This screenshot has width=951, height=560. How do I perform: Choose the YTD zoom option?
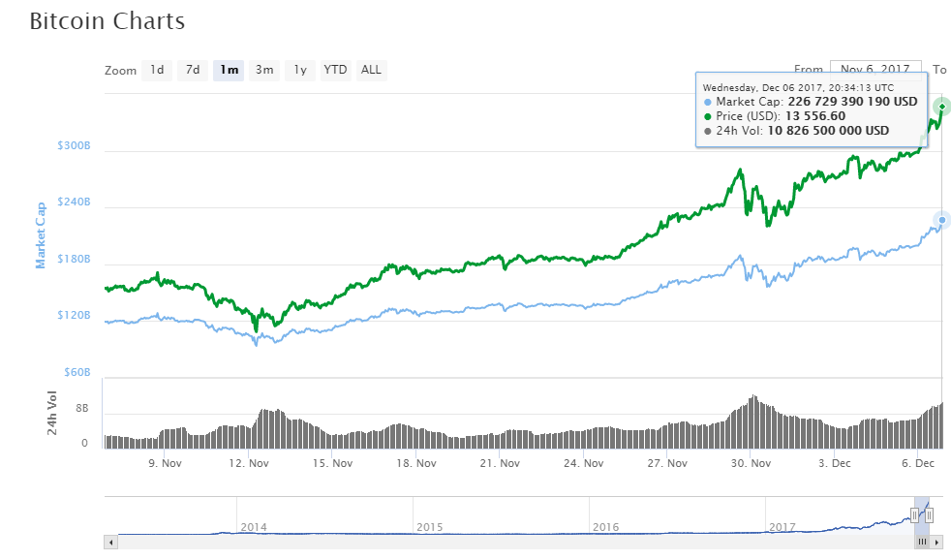click(x=335, y=70)
